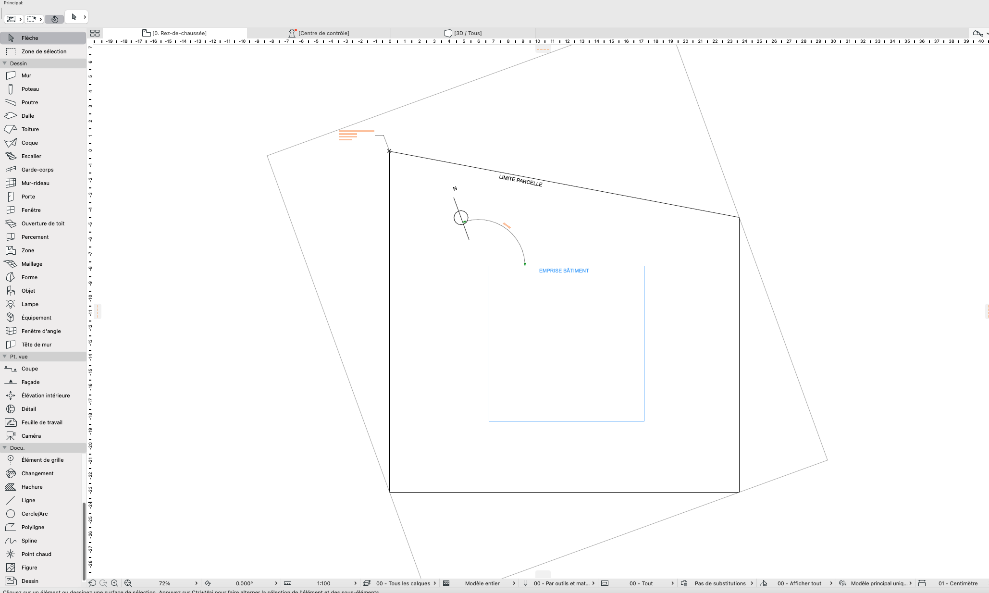Collapse the Docu. toolbox group
989x593 pixels.
[x=5, y=448]
